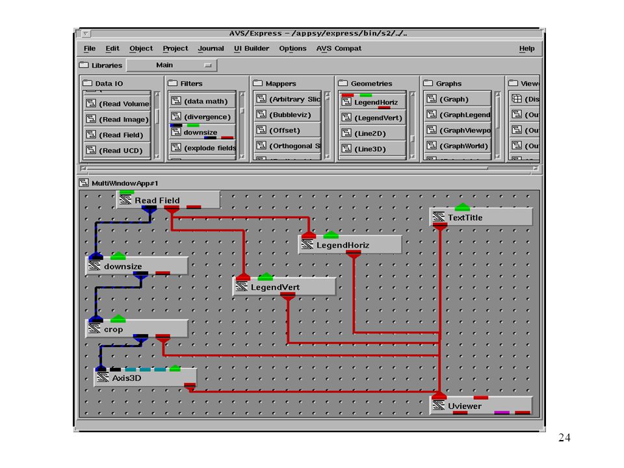
Task: Click the Geometries library folder icon
Action: pos(343,83)
